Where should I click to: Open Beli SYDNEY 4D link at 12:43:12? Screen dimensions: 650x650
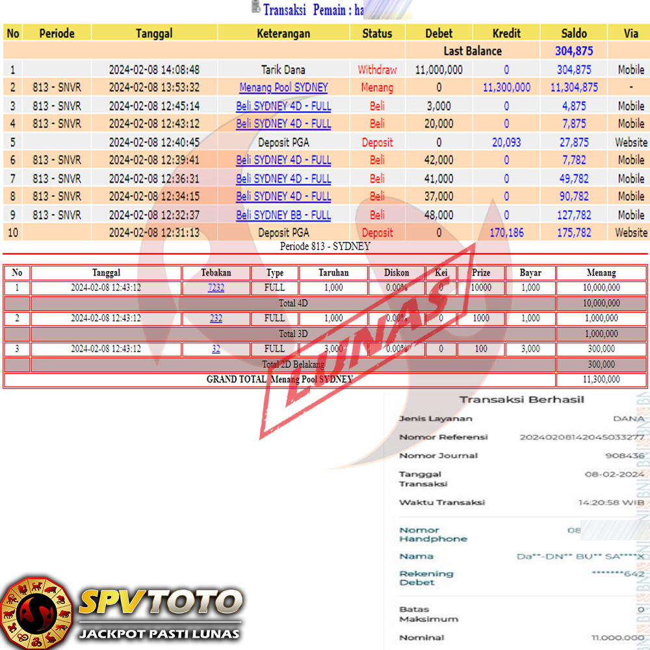[x=283, y=123]
